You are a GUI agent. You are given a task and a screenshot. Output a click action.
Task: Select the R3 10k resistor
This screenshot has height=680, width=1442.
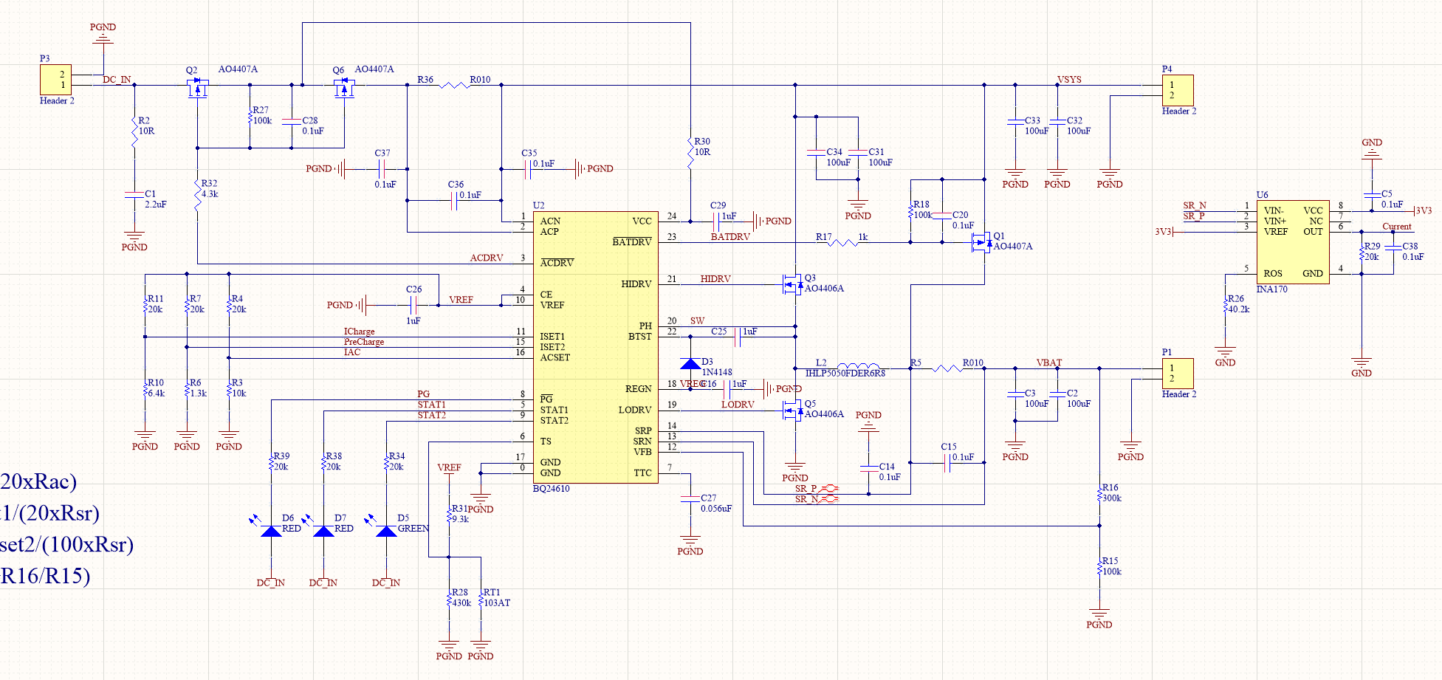(x=229, y=388)
